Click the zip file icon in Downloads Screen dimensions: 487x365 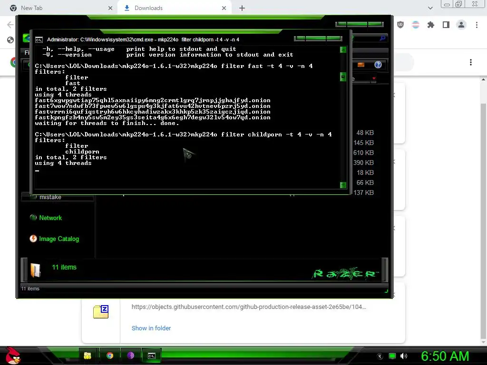101,312
